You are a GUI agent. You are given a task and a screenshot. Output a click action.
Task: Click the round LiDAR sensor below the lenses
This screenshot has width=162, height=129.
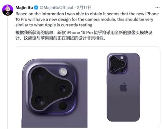point(63,106)
